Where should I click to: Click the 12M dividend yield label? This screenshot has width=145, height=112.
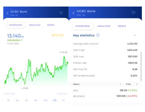click(84, 75)
